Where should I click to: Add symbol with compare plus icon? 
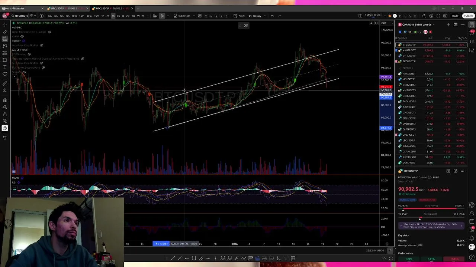pos(41,16)
